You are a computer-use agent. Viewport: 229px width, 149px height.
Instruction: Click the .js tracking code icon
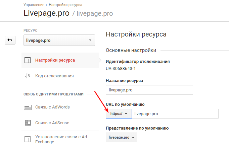pos(28,76)
